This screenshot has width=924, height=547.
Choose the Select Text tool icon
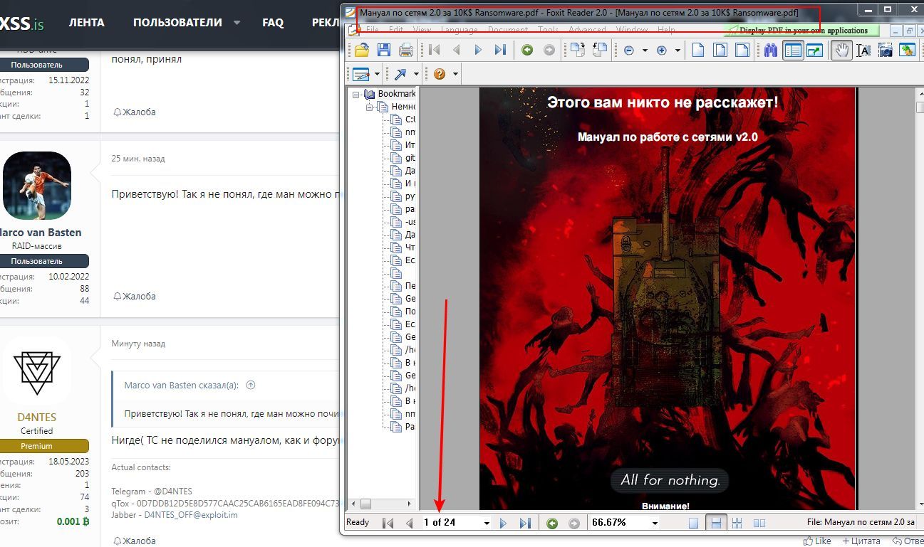pos(863,51)
